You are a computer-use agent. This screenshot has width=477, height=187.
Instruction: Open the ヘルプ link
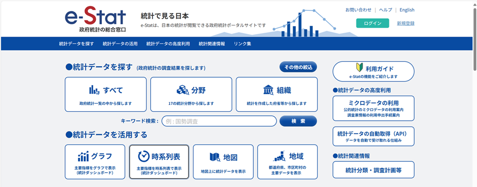tap(385, 10)
